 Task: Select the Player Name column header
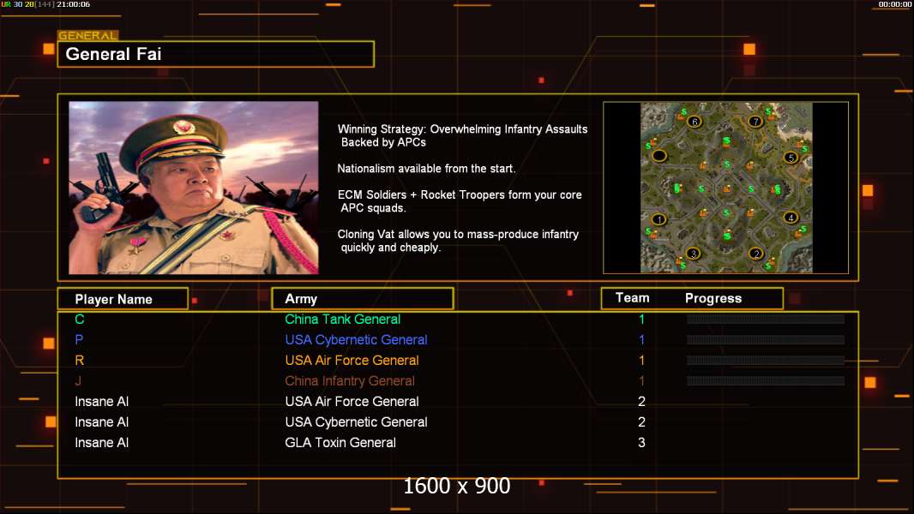coord(123,299)
